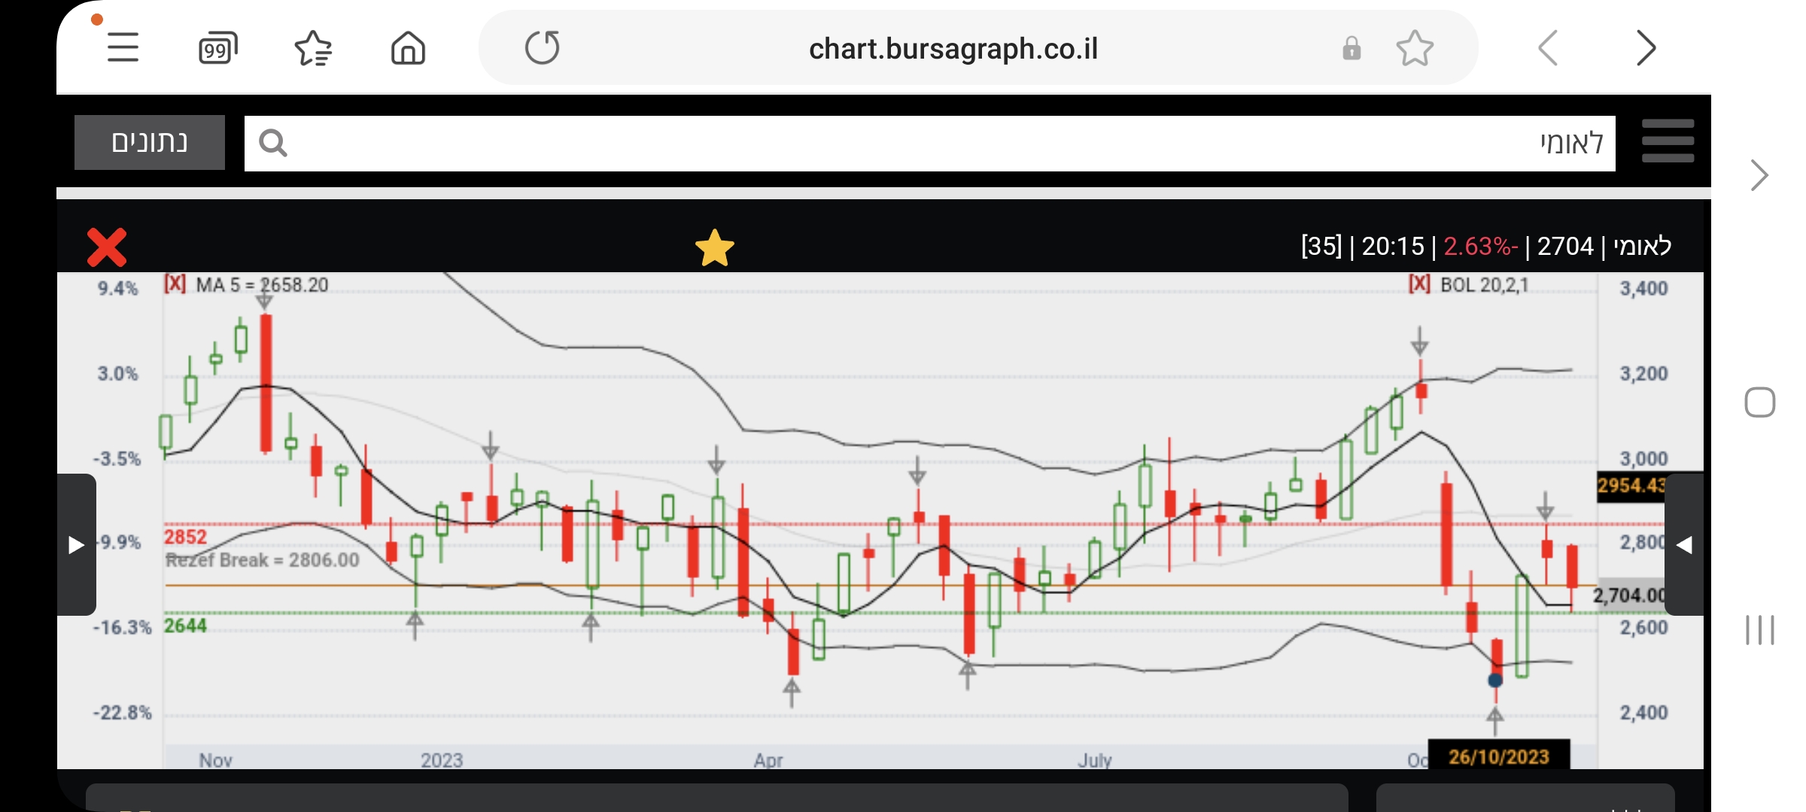Viewport: 1806px width, 812px height.
Task: Toggle the yellow favorite star
Action: (x=714, y=248)
